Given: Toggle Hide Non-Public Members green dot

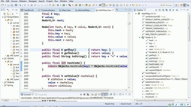Looking at the screenshot, I should pyautogui.click(x=173, y=10).
